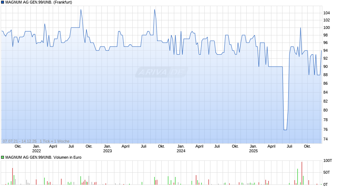Click the 88 price axis label
This screenshot has height=188, width=337.
(x=326, y=75)
